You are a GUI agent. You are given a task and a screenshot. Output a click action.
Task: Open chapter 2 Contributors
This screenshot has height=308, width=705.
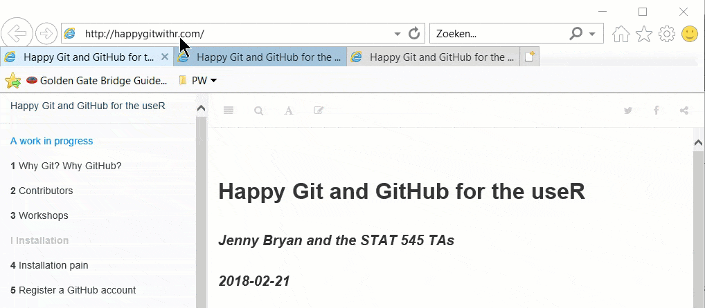tap(42, 191)
